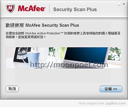Click the red McAfee wordmark

click(31, 8)
